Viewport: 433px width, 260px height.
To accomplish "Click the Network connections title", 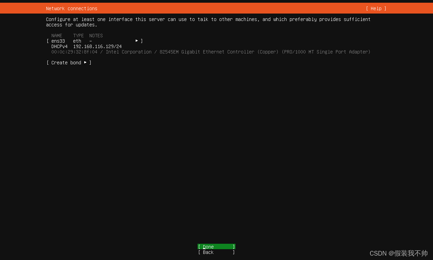I will pos(72,8).
